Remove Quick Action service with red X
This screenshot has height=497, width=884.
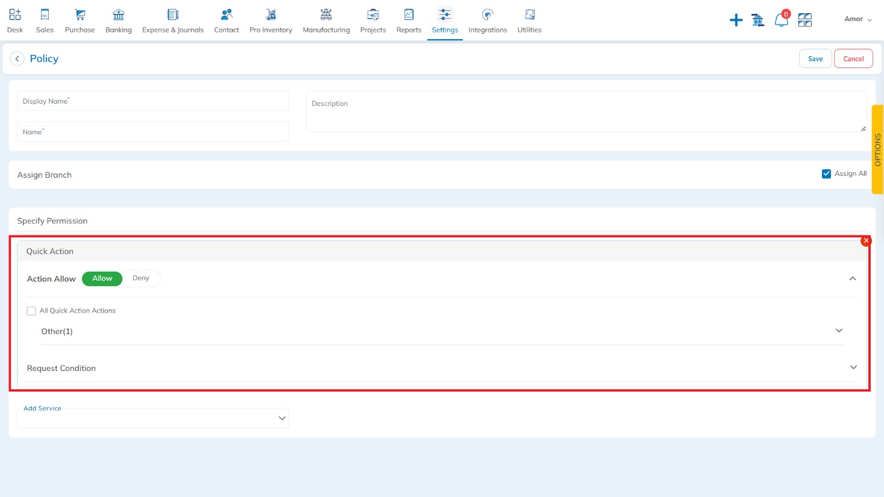pyautogui.click(x=866, y=241)
